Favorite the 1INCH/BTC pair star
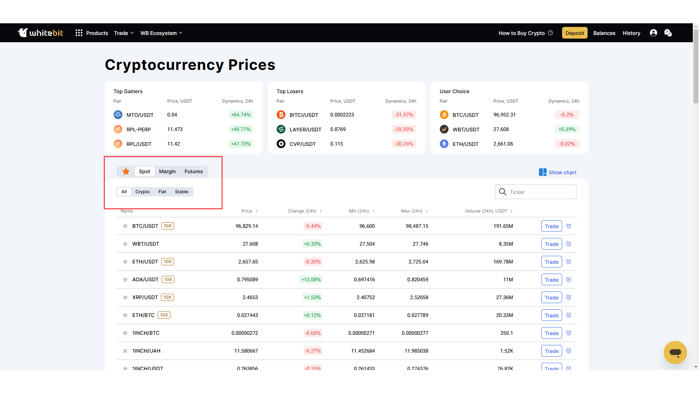The width and height of the screenshot is (699, 393). coord(125,333)
